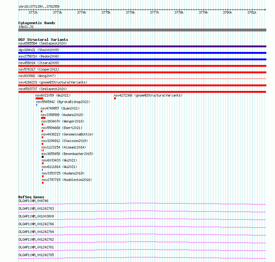The height and width of the screenshot is (262, 275).
Task: Click red nsv6021059 variant block
Action: tap(39, 98)
